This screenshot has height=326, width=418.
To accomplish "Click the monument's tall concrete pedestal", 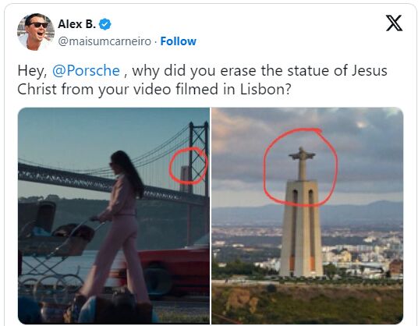I will tap(301, 229).
